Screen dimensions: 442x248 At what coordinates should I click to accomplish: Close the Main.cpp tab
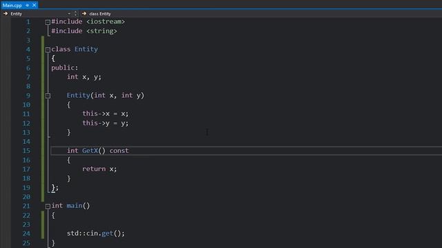tap(34, 5)
